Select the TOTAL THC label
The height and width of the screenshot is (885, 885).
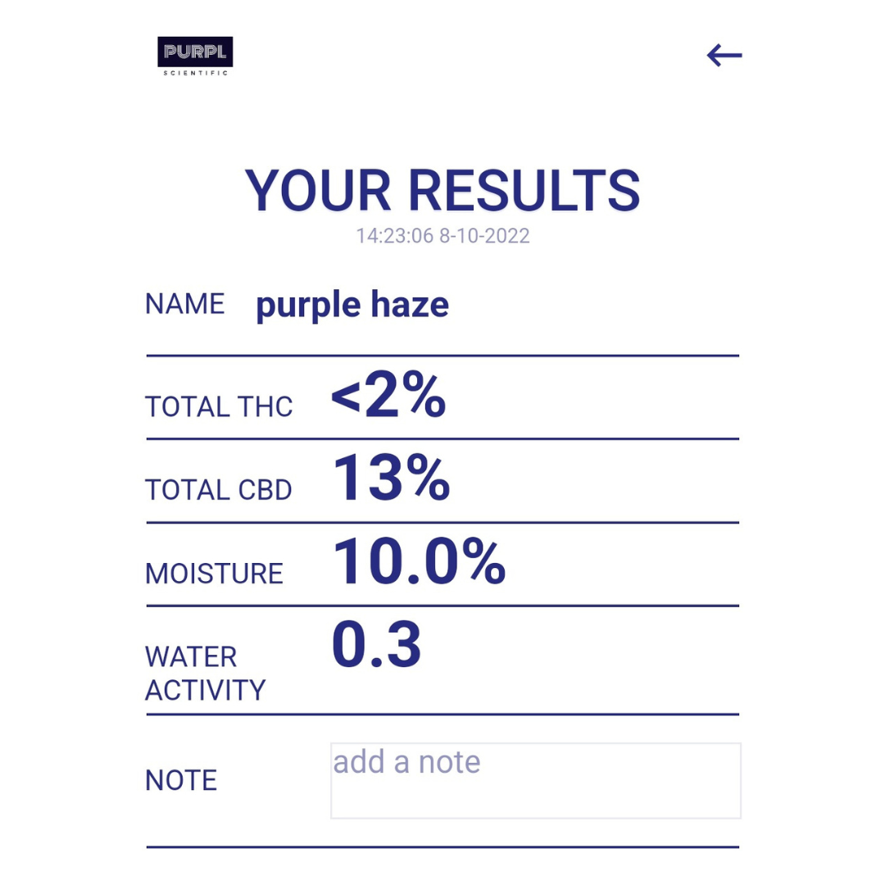(219, 406)
